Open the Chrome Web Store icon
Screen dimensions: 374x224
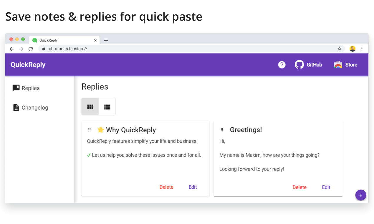337,65
